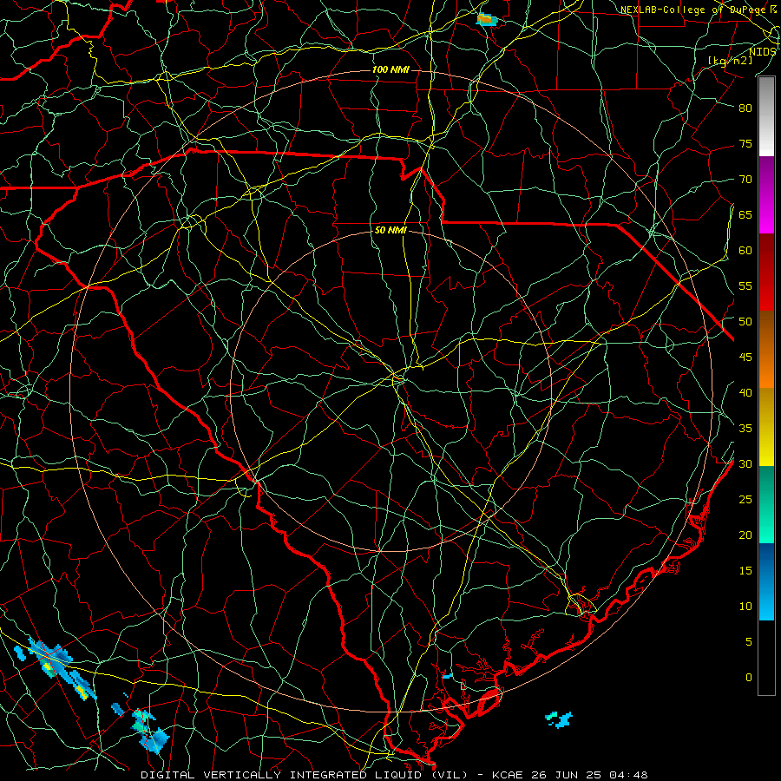Image resolution: width=781 pixels, height=781 pixels.
Task: Click the 0 value on the VIL scale
Action: click(749, 678)
